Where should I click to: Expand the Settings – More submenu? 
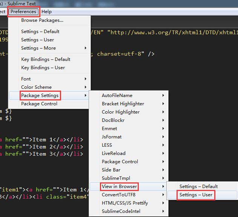(49, 48)
